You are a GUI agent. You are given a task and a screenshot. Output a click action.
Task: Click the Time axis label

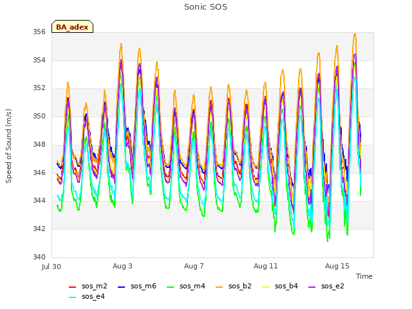(364, 276)
